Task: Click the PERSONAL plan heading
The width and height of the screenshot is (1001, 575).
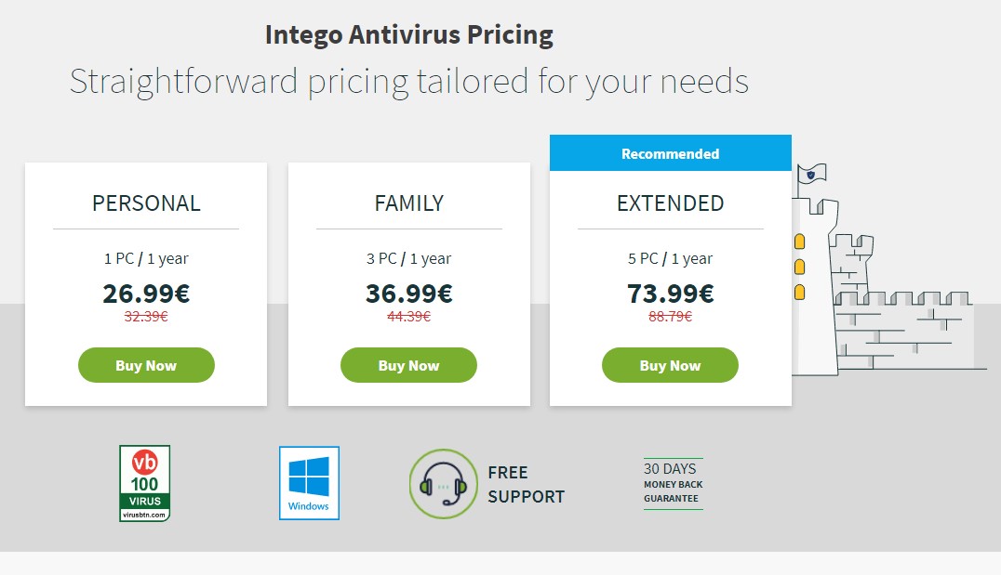Action: [x=146, y=203]
